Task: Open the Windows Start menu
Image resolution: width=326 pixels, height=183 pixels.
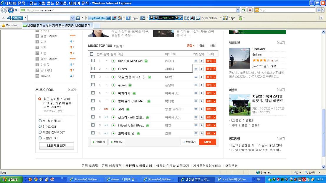Action: coord(11,179)
